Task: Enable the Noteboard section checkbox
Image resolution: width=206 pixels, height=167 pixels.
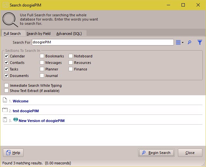Action: pyautogui.click(x=71, y=56)
